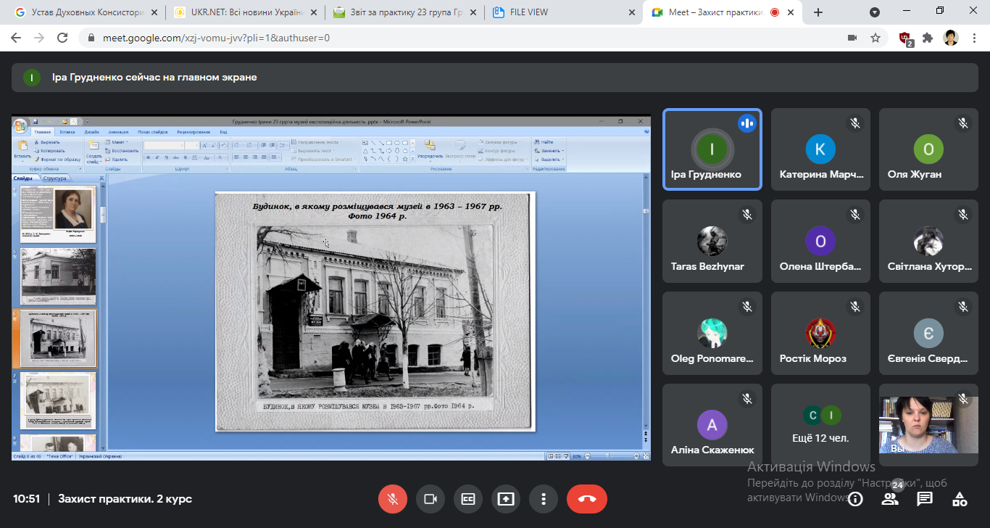Select the portrait slide thumbnail
This screenshot has width=990, height=528.
point(58,213)
